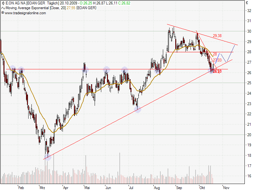254x190 pixels.
Task: Click the Aug label on the time axis
Action: pos(157,187)
